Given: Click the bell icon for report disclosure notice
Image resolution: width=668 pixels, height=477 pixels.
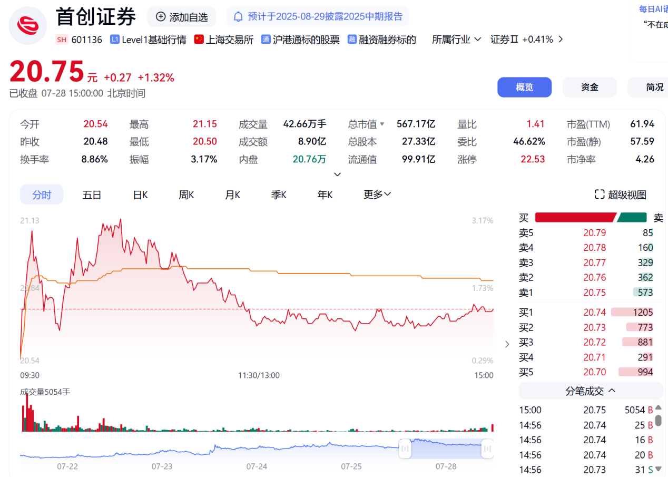Looking at the screenshot, I should tap(238, 17).
